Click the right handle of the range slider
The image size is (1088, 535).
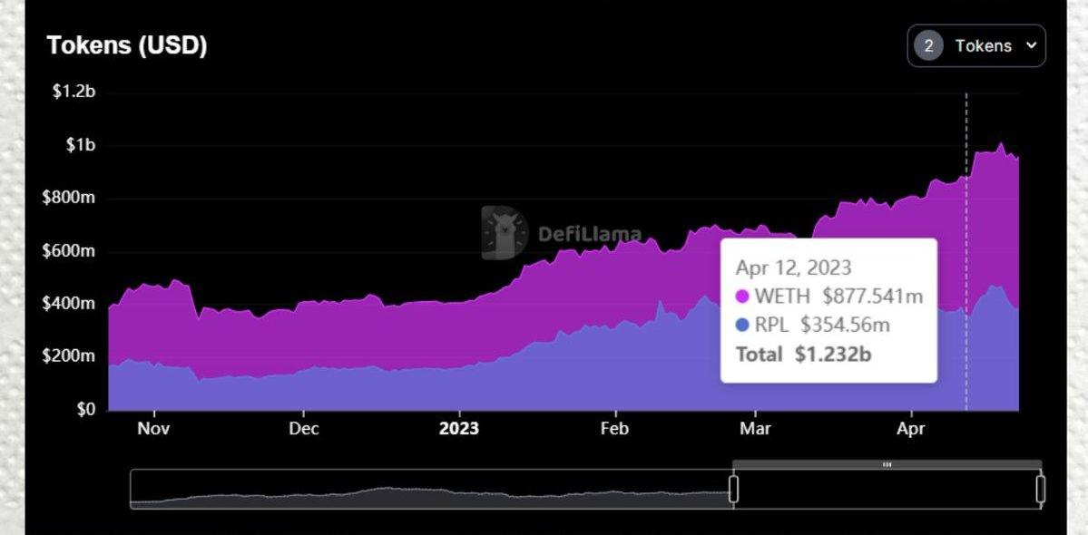tap(1040, 489)
